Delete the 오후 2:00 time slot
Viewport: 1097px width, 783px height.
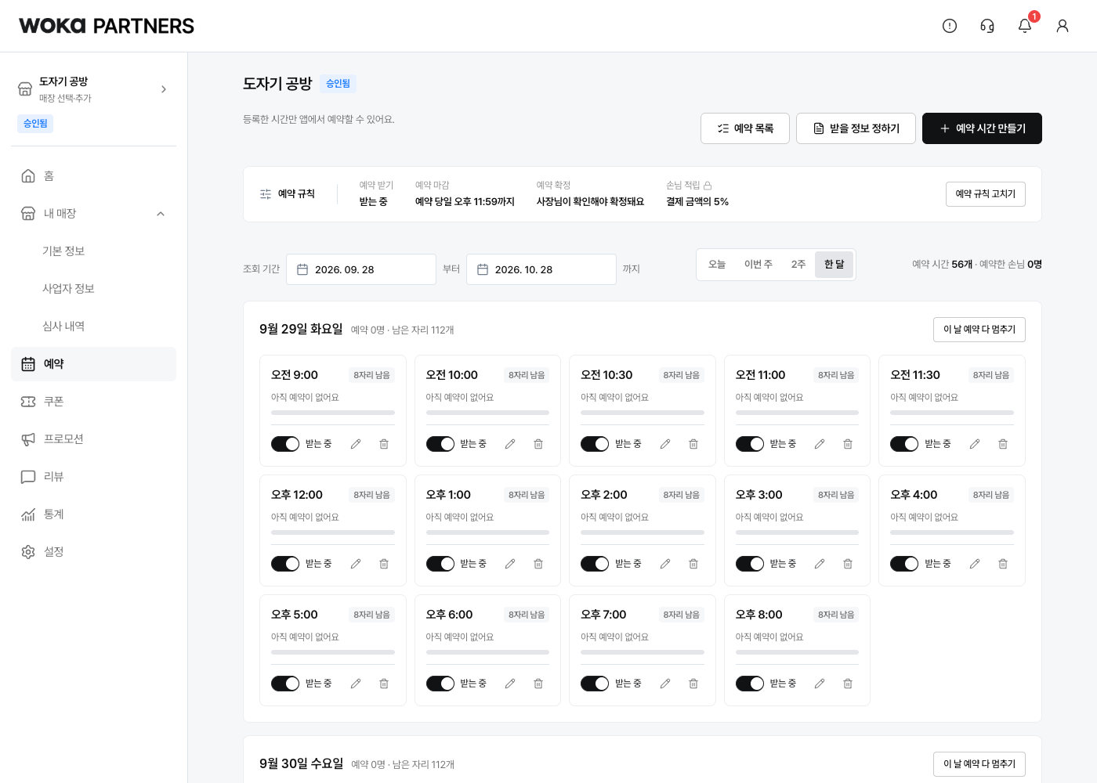click(x=693, y=564)
